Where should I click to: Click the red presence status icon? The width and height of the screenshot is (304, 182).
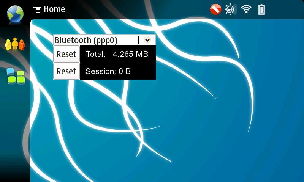coord(215,9)
